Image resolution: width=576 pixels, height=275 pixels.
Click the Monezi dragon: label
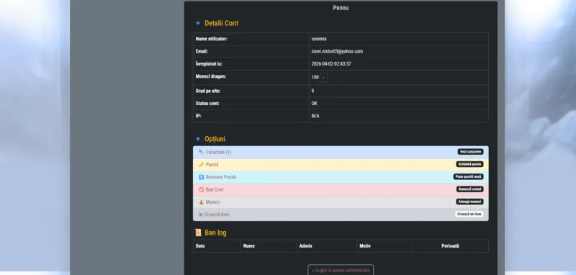click(210, 76)
